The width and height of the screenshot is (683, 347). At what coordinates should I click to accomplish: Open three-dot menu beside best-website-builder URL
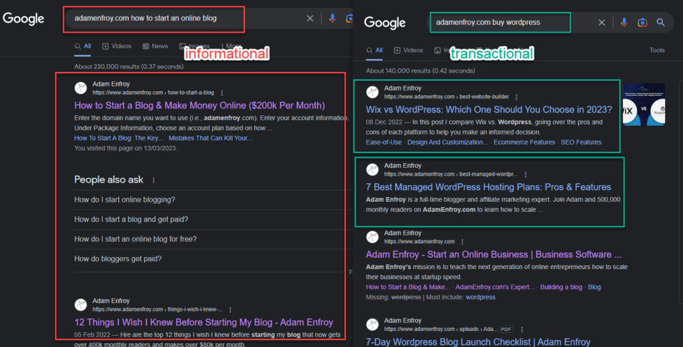click(x=517, y=97)
